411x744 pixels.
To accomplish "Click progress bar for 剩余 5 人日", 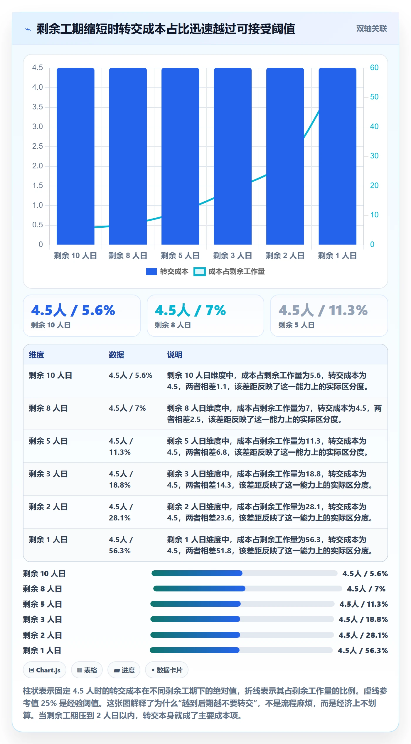I will 242,603.
